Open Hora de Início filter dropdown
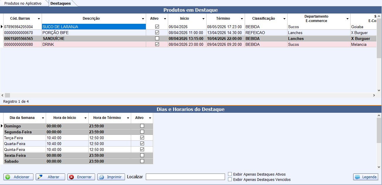Image resolution: width=382 pixels, height=185 pixels. (x=85, y=118)
